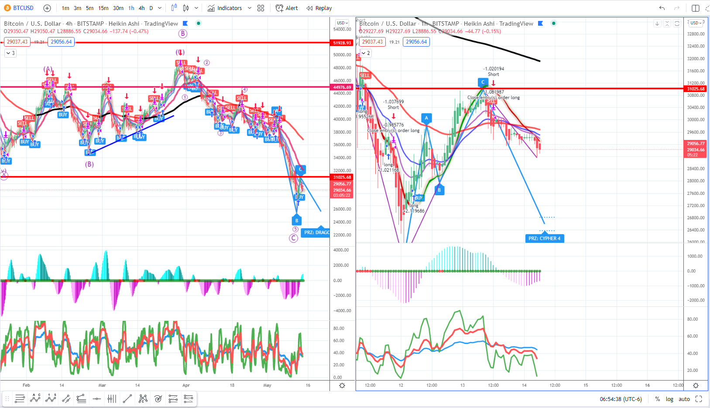Image resolution: width=710 pixels, height=408 pixels.
Task: Click the sell price 29037.43 button on left chart
Action: [17, 42]
